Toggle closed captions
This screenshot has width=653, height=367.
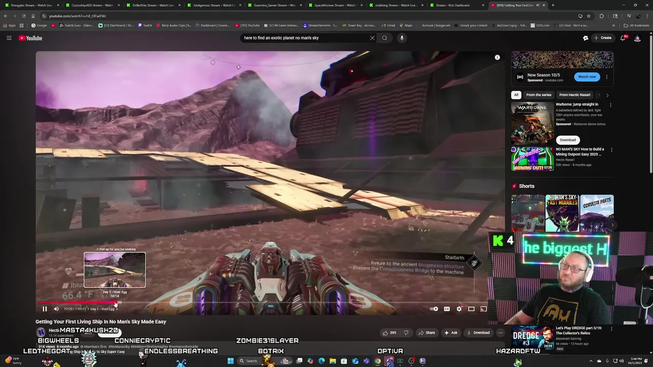pyautogui.click(x=447, y=309)
